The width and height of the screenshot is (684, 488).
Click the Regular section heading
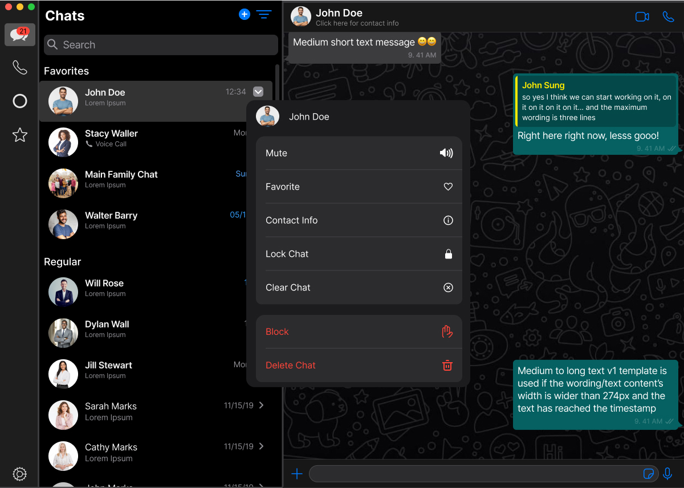[63, 262]
